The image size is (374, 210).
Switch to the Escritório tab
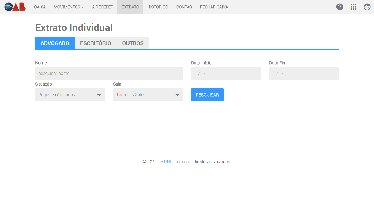96,43
